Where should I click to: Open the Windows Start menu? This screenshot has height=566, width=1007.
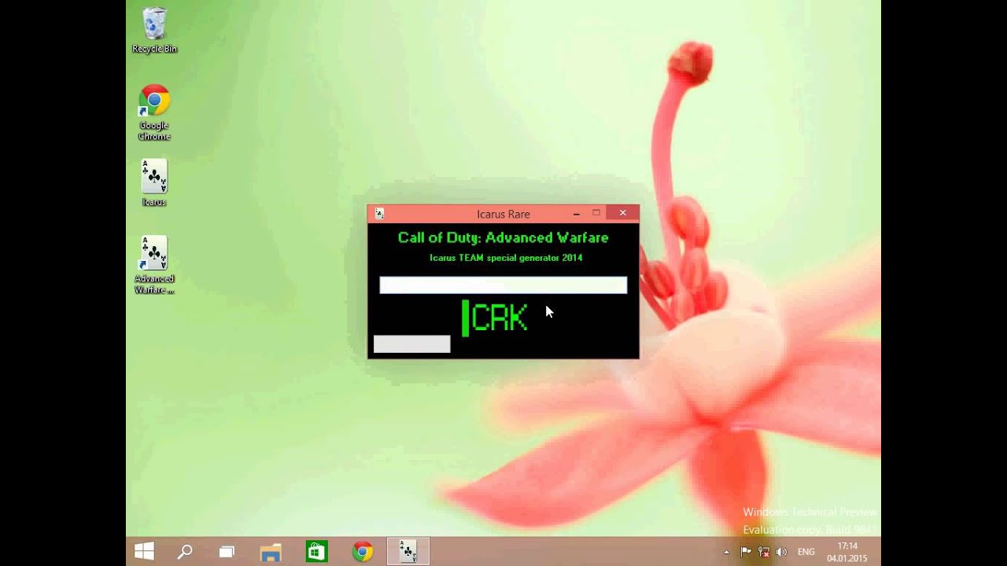click(144, 551)
